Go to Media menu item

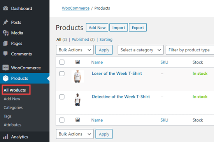pyautogui.click(x=25, y=33)
